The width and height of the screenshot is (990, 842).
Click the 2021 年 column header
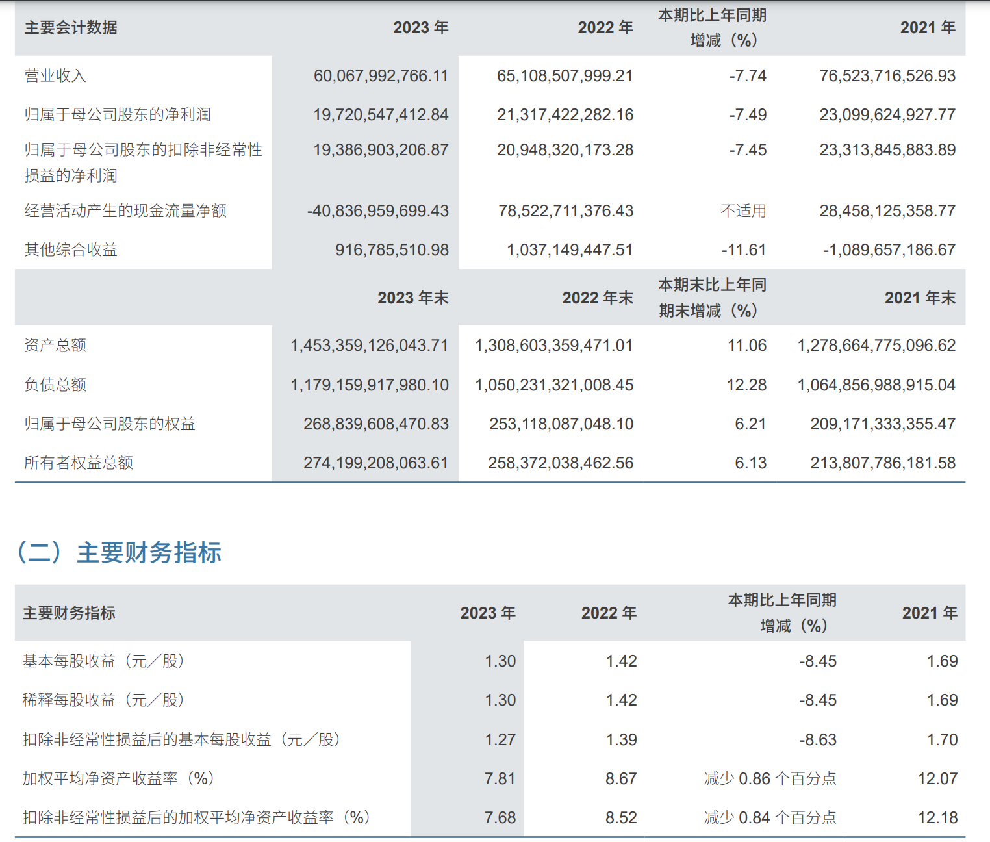coord(927,27)
